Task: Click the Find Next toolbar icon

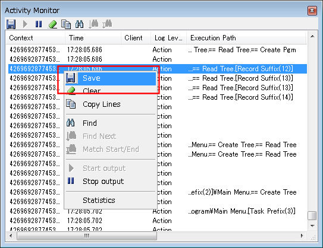Action: pyautogui.click(x=93, y=24)
